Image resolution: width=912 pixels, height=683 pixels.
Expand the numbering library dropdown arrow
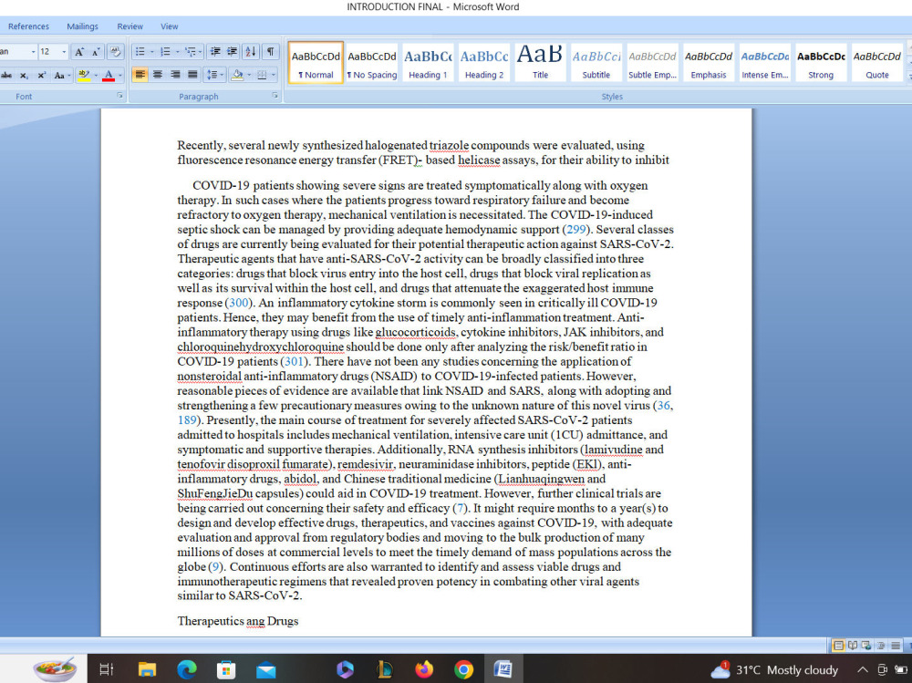coord(177,52)
